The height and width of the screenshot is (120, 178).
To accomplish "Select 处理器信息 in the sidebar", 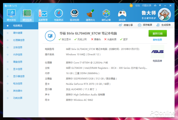I will (x=21, y=40).
